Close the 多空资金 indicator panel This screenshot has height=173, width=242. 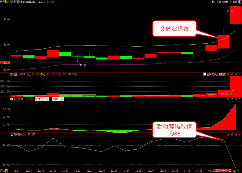click(x=240, y=99)
